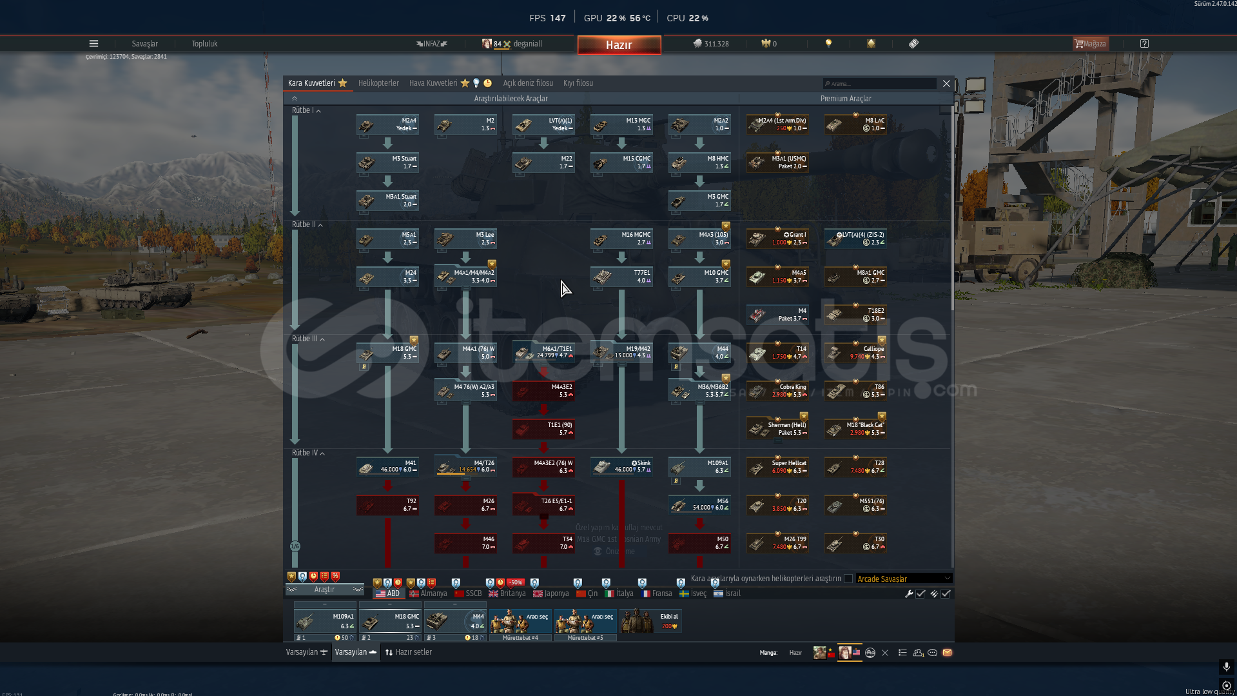This screenshot has width=1237, height=696.
Task: Select the T92 locked tank
Action: (x=387, y=505)
